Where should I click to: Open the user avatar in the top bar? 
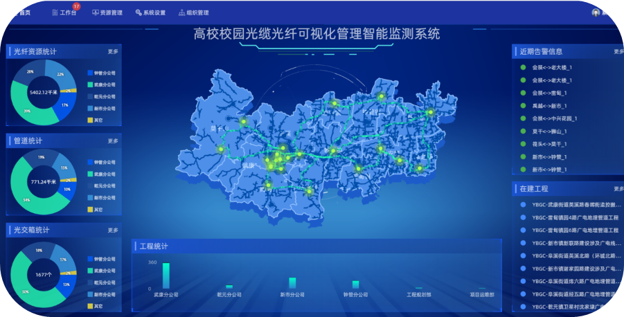pyautogui.click(x=596, y=12)
